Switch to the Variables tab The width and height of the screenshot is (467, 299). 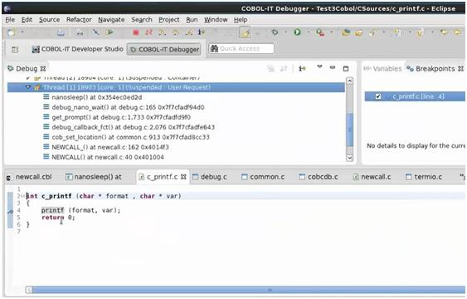click(x=382, y=69)
